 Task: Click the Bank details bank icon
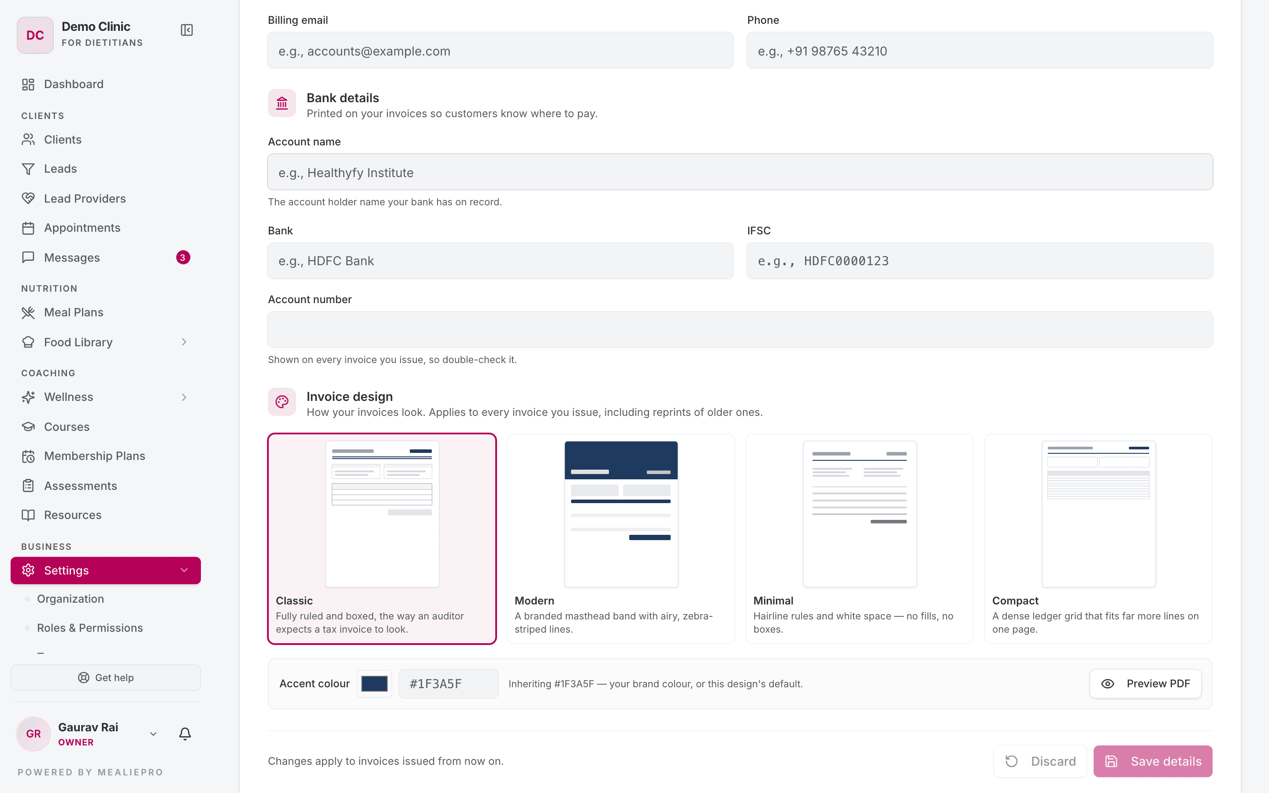(x=282, y=104)
